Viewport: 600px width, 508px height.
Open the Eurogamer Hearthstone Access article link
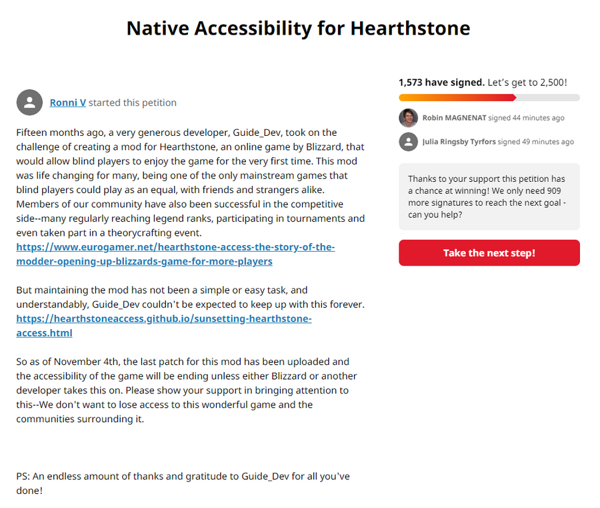(175, 254)
